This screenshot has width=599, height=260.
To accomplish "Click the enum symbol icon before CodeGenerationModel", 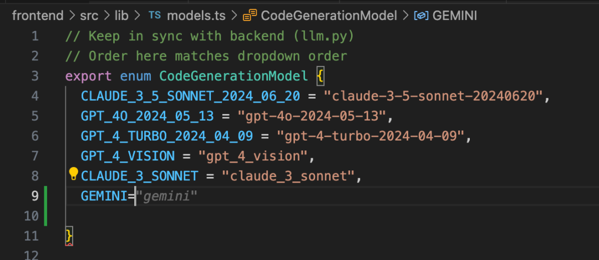I will (250, 15).
